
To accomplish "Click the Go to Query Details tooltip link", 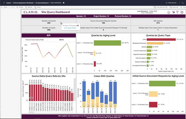I will click(x=70, y=28).
